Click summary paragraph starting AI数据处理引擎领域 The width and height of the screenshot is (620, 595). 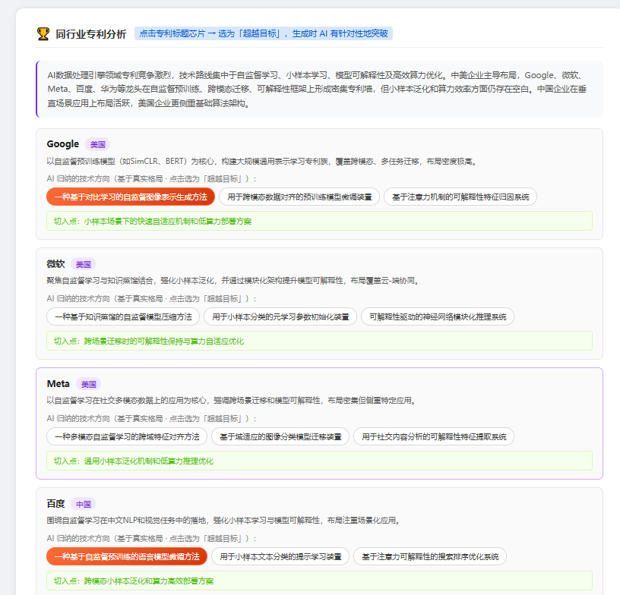[319, 90]
